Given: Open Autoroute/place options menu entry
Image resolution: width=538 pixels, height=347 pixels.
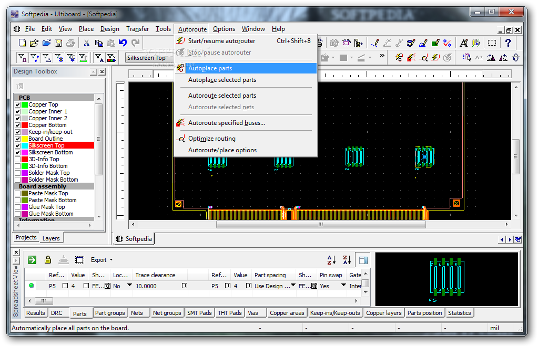Looking at the screenshot, I should coord(246,150).
